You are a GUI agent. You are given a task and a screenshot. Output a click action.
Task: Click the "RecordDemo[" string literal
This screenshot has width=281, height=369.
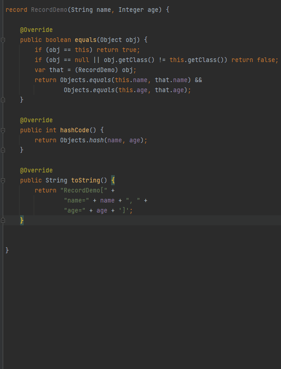(84, 190)
